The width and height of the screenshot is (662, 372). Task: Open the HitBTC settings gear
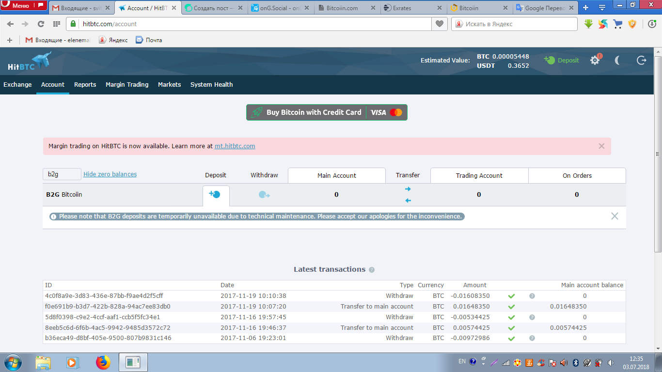[595, 60]
